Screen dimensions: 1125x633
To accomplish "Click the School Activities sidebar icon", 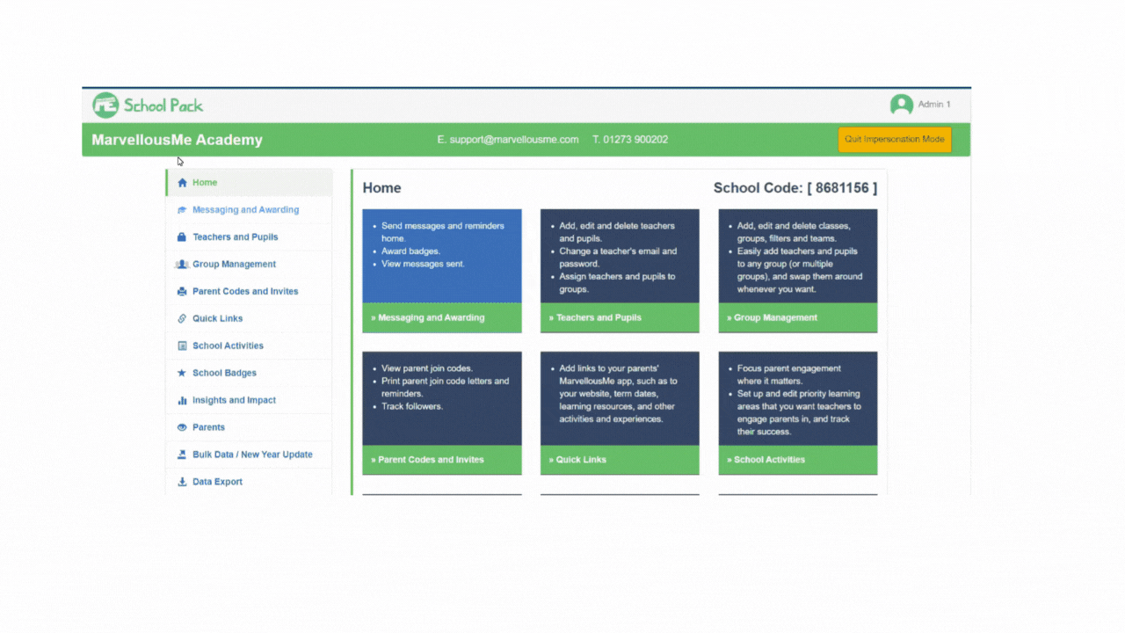I will point(182,346).
